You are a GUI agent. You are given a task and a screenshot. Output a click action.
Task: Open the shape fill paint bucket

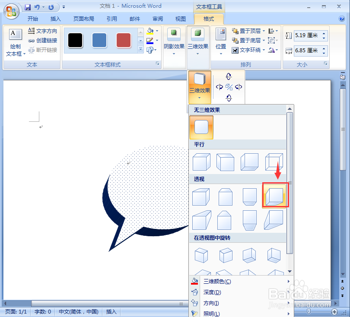pyautogui.click(x=150, y=31)
